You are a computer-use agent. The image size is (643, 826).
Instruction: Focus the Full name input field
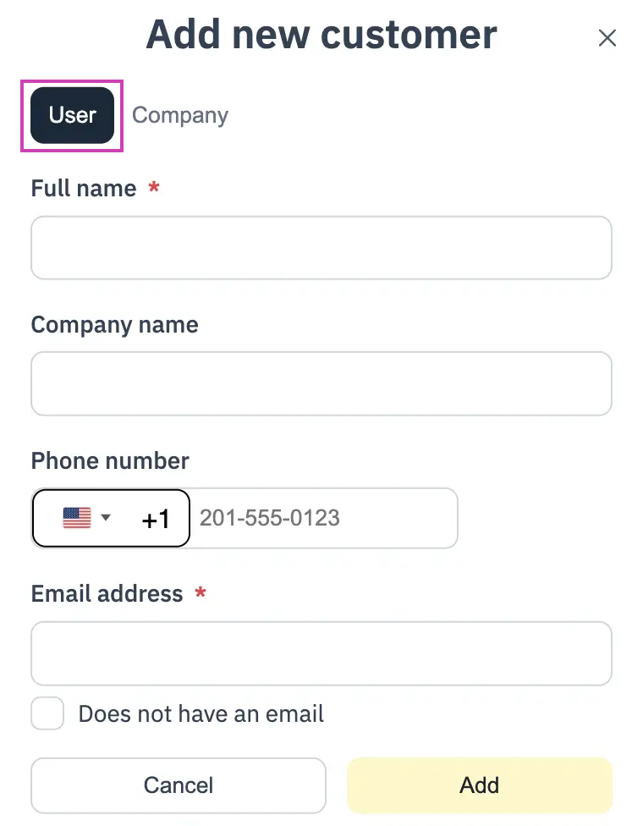coord(321,248)
